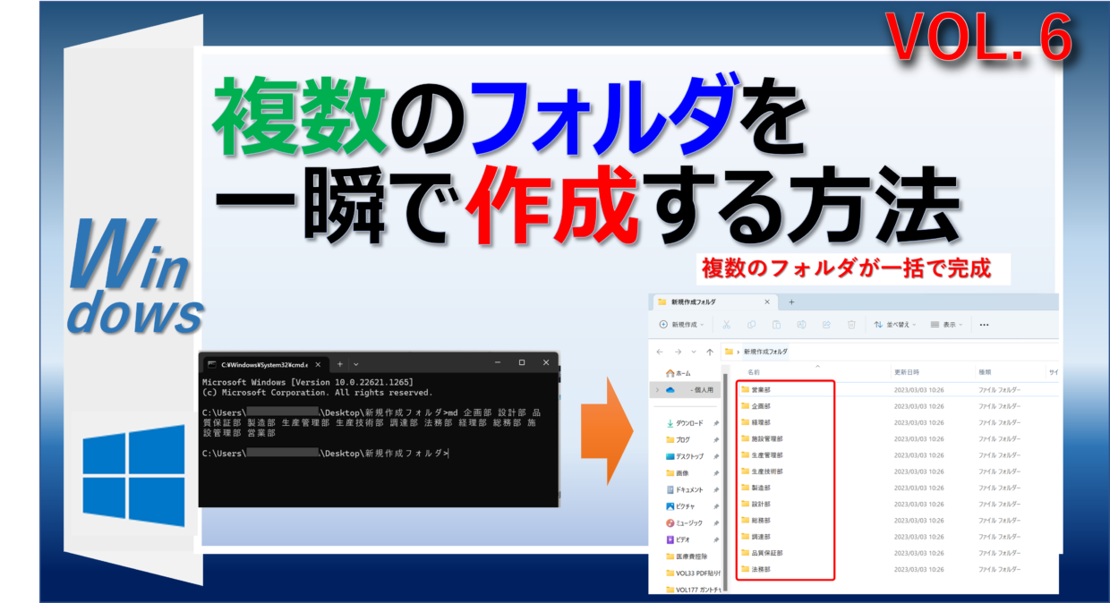The height and width of the screenshot is (603, 1110).
Task: Open a new tab in the cmd window
Action: tap(339, 364)
